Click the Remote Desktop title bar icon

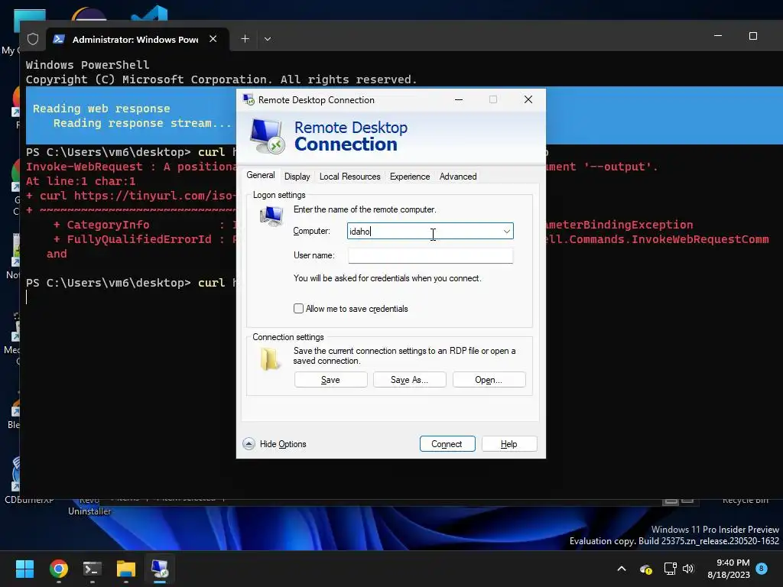pos(249,99)
